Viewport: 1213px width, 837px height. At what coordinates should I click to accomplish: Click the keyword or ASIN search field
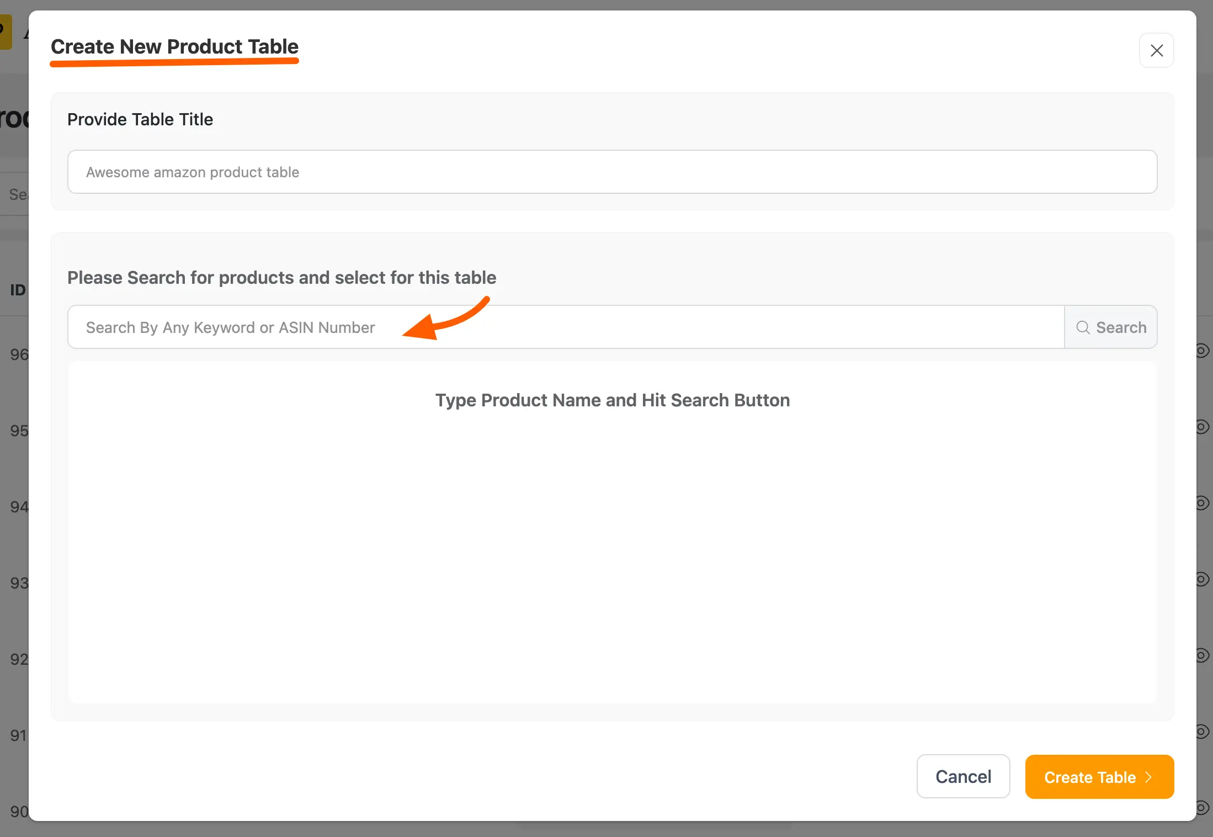tap(566, 327)
